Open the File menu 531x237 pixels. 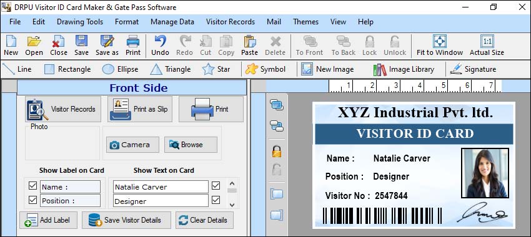click(x=15, y=22)
